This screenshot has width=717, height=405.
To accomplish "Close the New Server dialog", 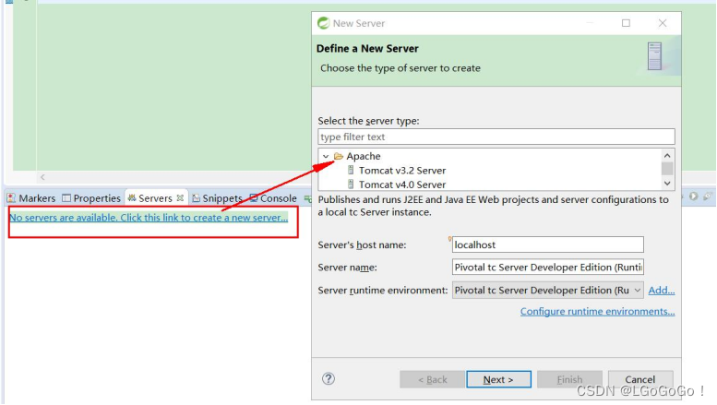I will click(663, 23).
